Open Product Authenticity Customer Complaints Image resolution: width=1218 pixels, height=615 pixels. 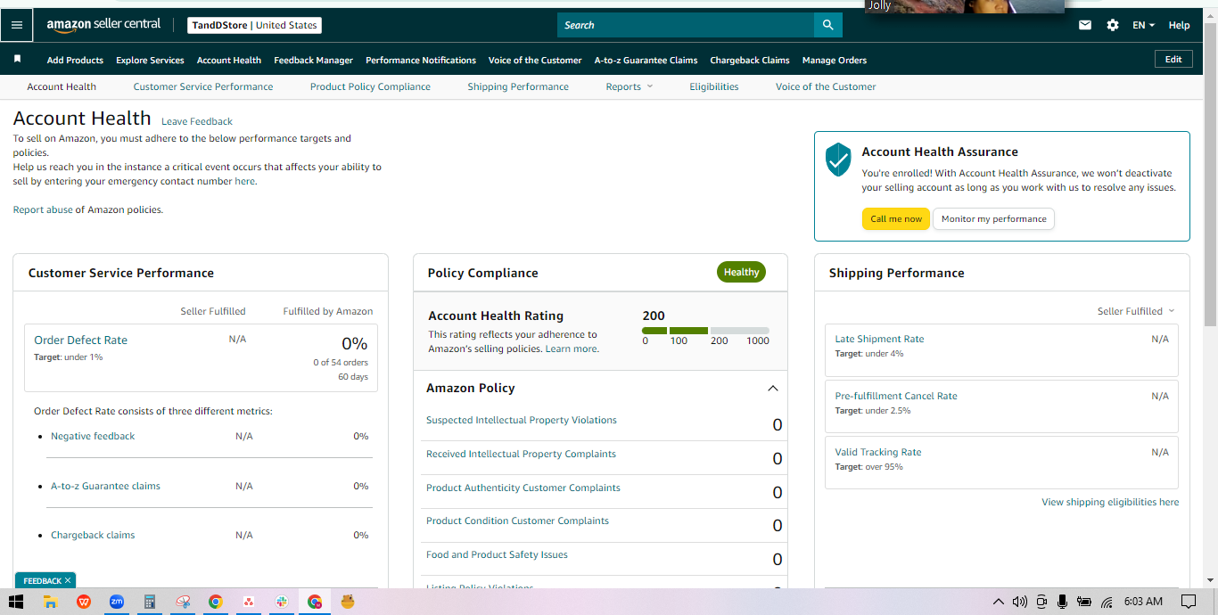[x=523, y=488]
